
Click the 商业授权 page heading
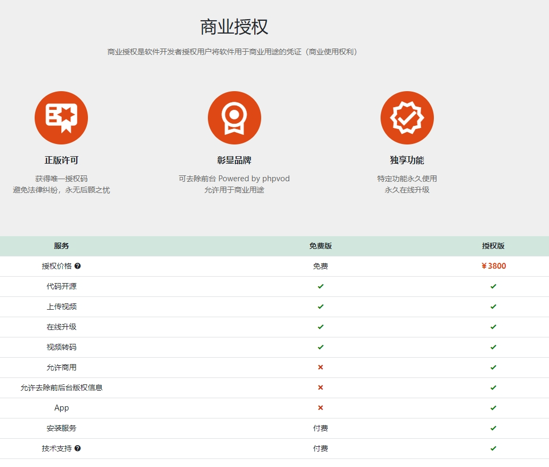(234, 27)
